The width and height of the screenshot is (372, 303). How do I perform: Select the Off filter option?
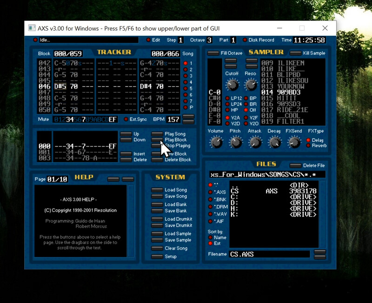tap(246, 110)
